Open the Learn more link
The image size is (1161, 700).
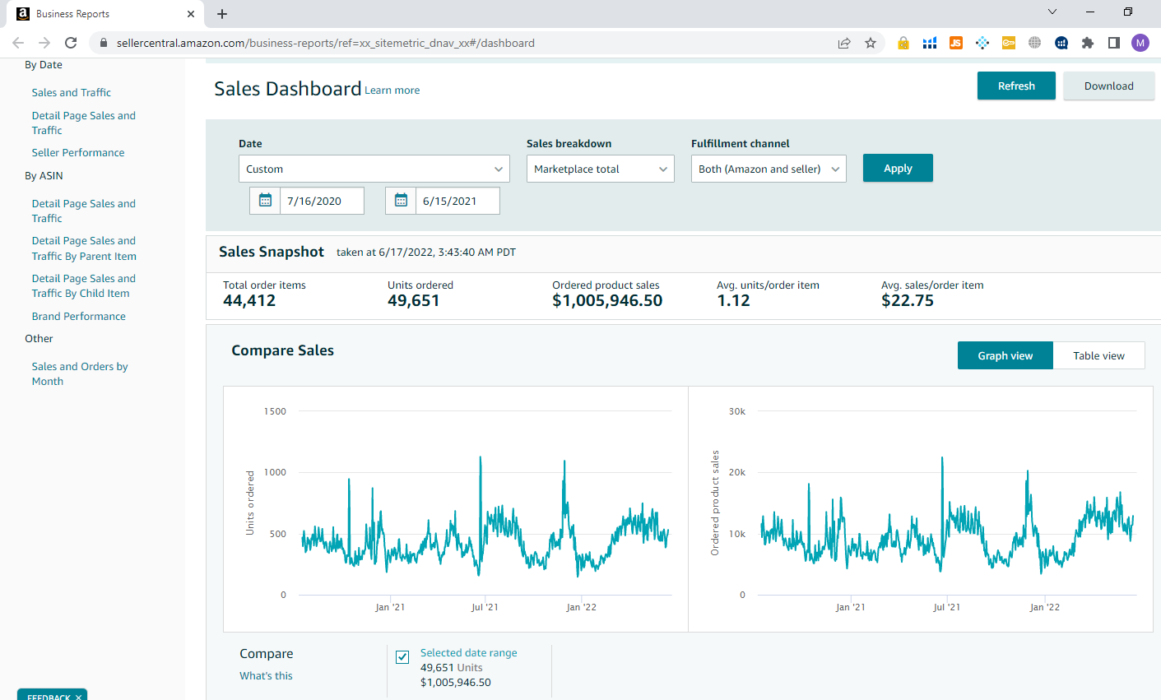coord(392,90)
